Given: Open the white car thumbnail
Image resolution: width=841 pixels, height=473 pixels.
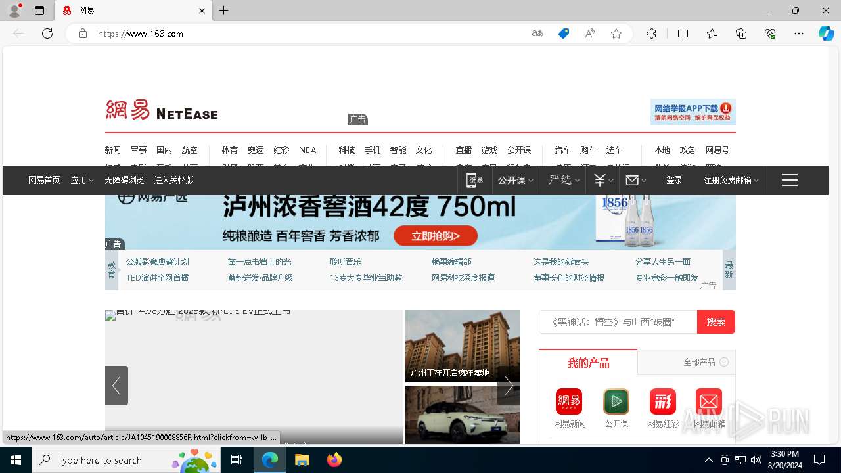Looking at the screenshot, I should pos(463,415).
